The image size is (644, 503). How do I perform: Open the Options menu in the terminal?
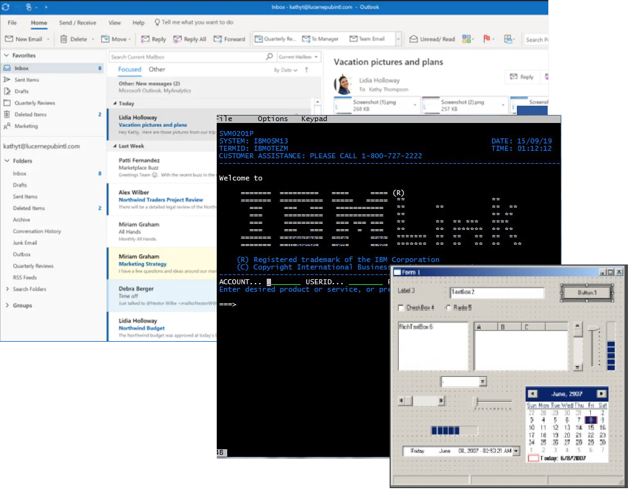[x=273, y=119]
